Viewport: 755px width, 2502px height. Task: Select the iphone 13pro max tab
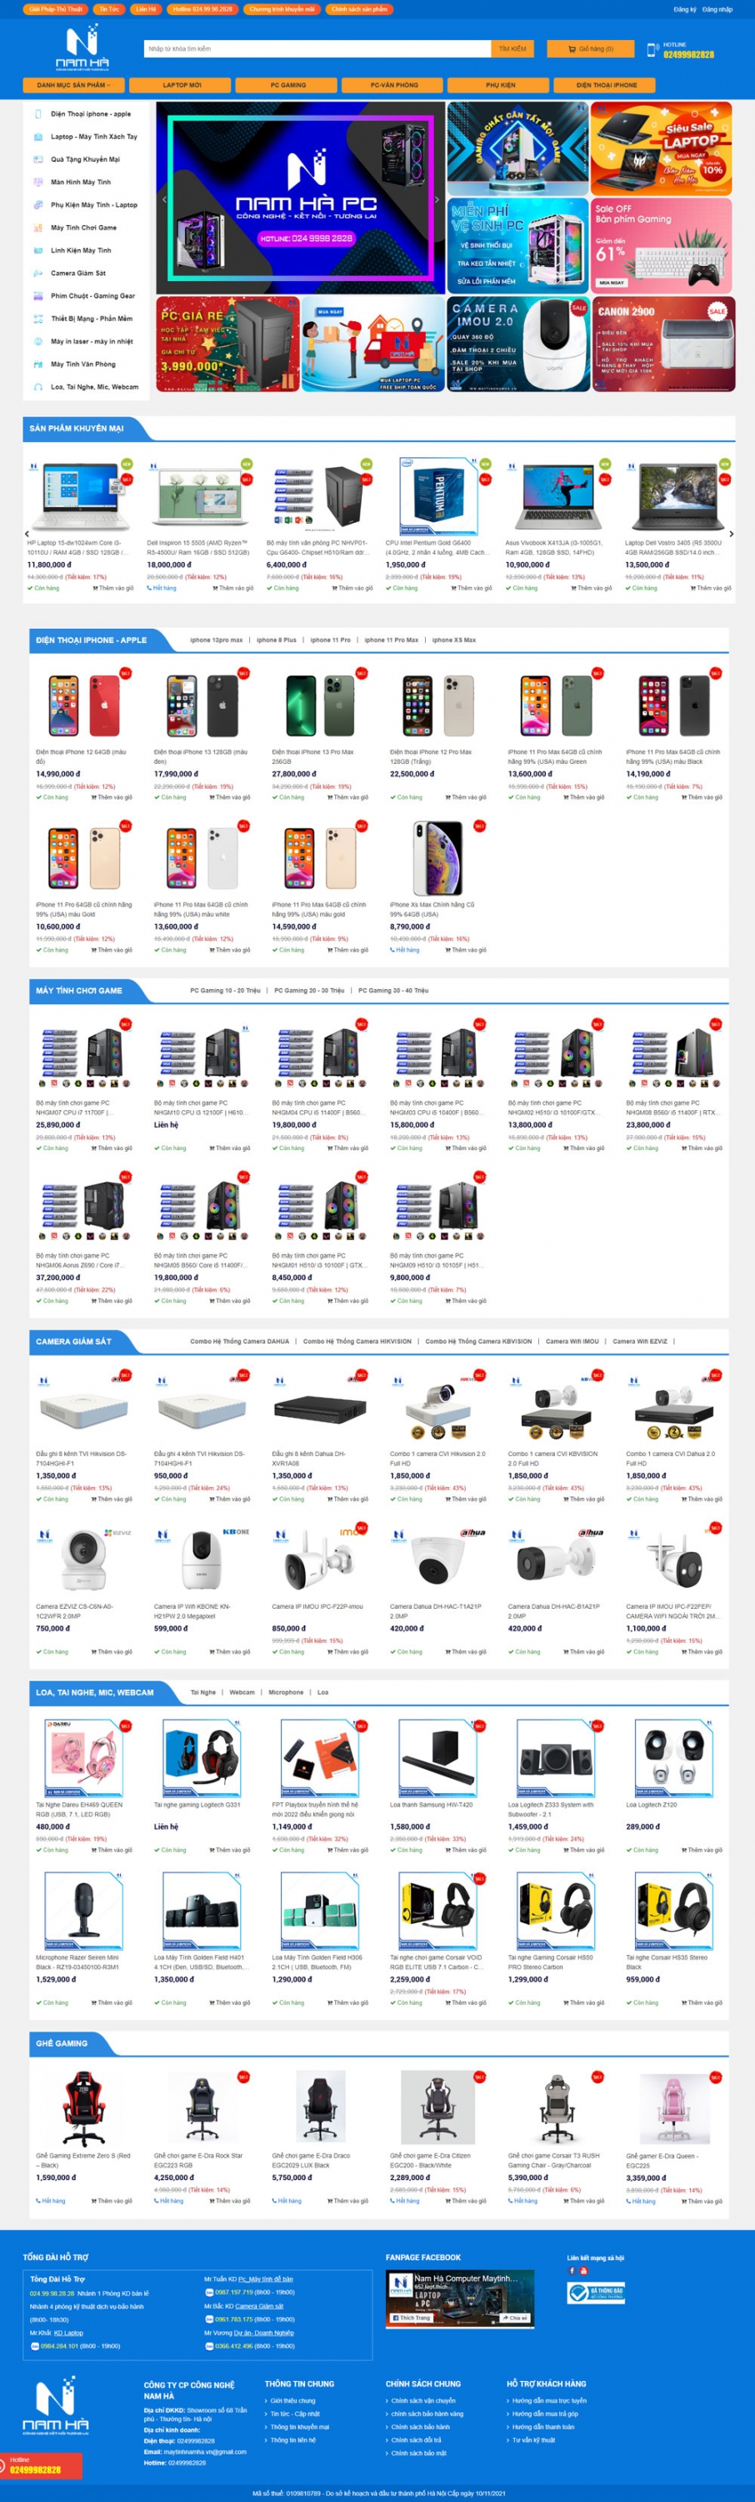217,640
